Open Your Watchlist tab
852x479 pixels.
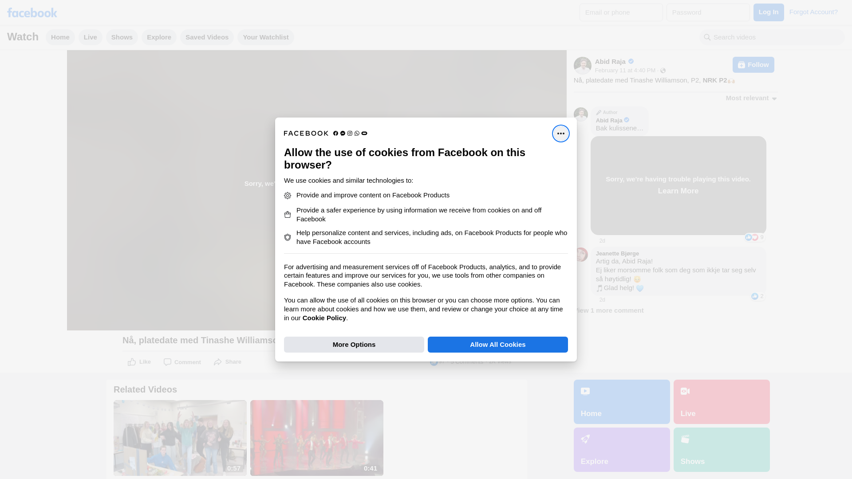(x=266, y=37)
